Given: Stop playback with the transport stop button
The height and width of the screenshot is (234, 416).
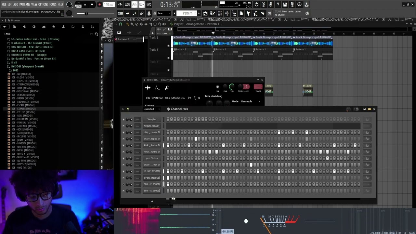Looking at the screenshot, I should 92,5.
